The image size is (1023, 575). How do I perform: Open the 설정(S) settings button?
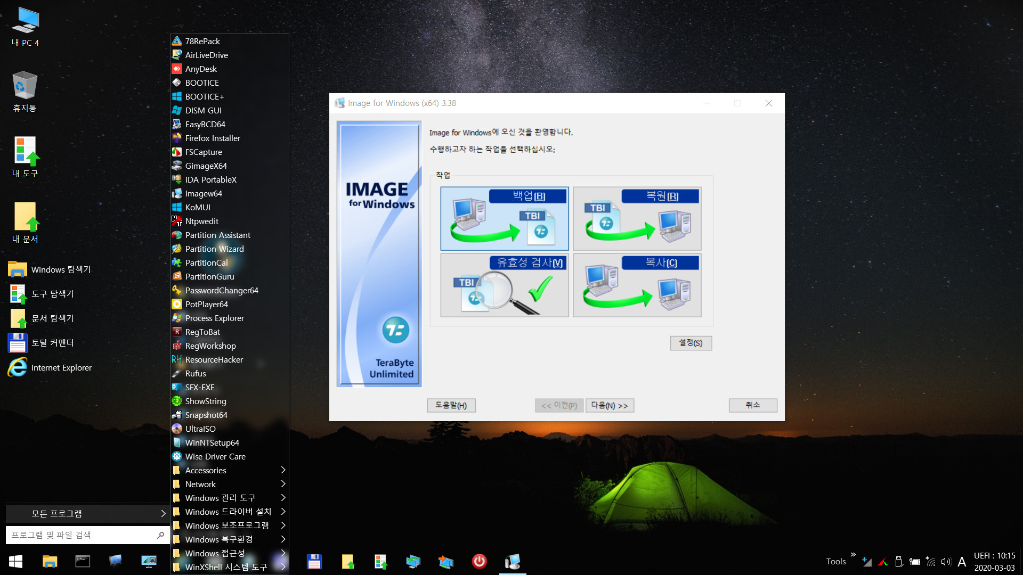coord(691,343)
